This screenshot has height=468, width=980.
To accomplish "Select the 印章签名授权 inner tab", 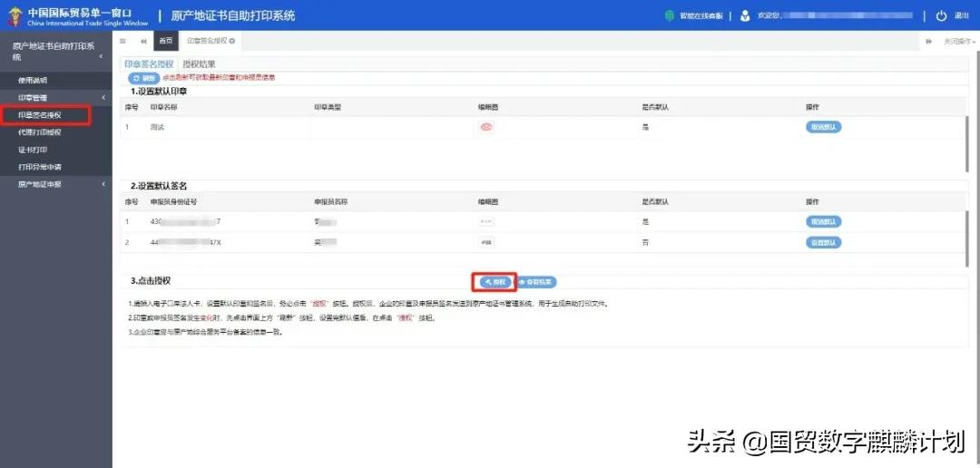I will tap(149, 63).
